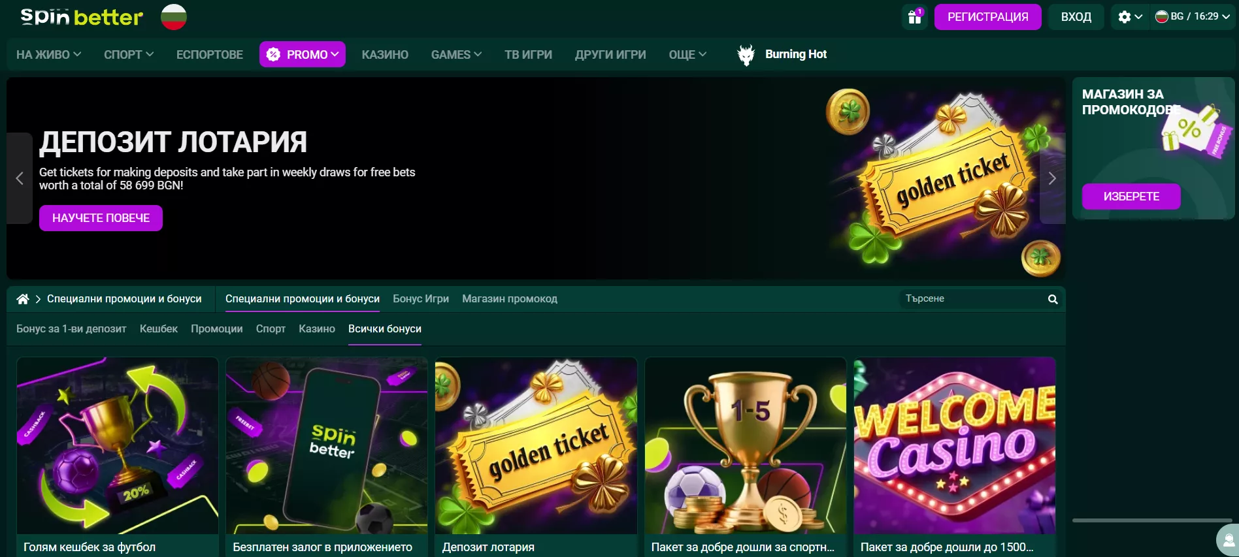Screen dimensions: 1239x557
Task: Click the gift box bonus icon
Action: [x=915, y=17]
